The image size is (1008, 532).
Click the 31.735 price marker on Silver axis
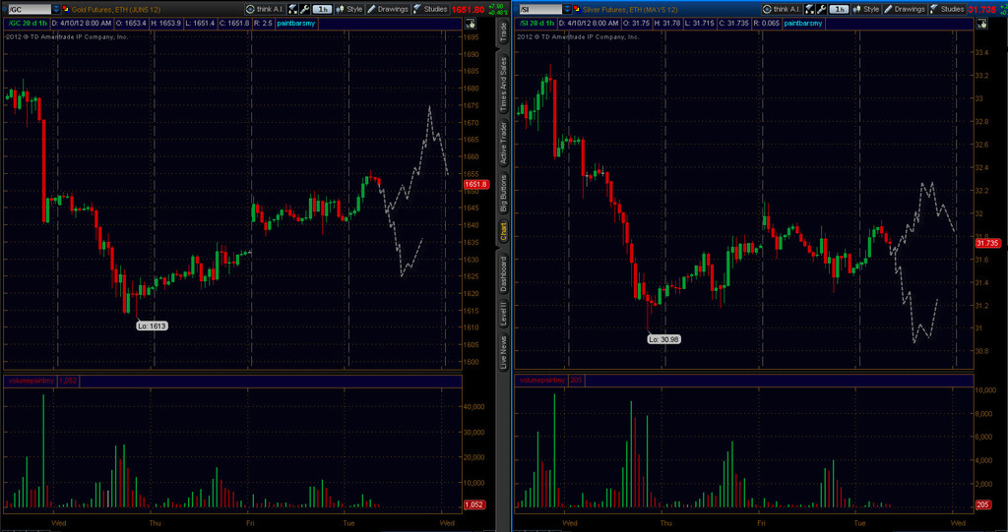[x=987, y=243]
